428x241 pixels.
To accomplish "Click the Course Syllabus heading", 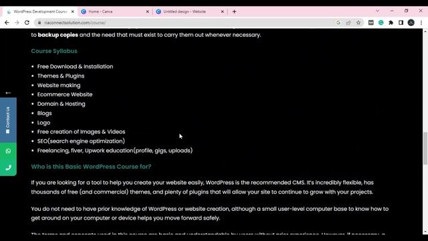I will click(x=54, y=51).
